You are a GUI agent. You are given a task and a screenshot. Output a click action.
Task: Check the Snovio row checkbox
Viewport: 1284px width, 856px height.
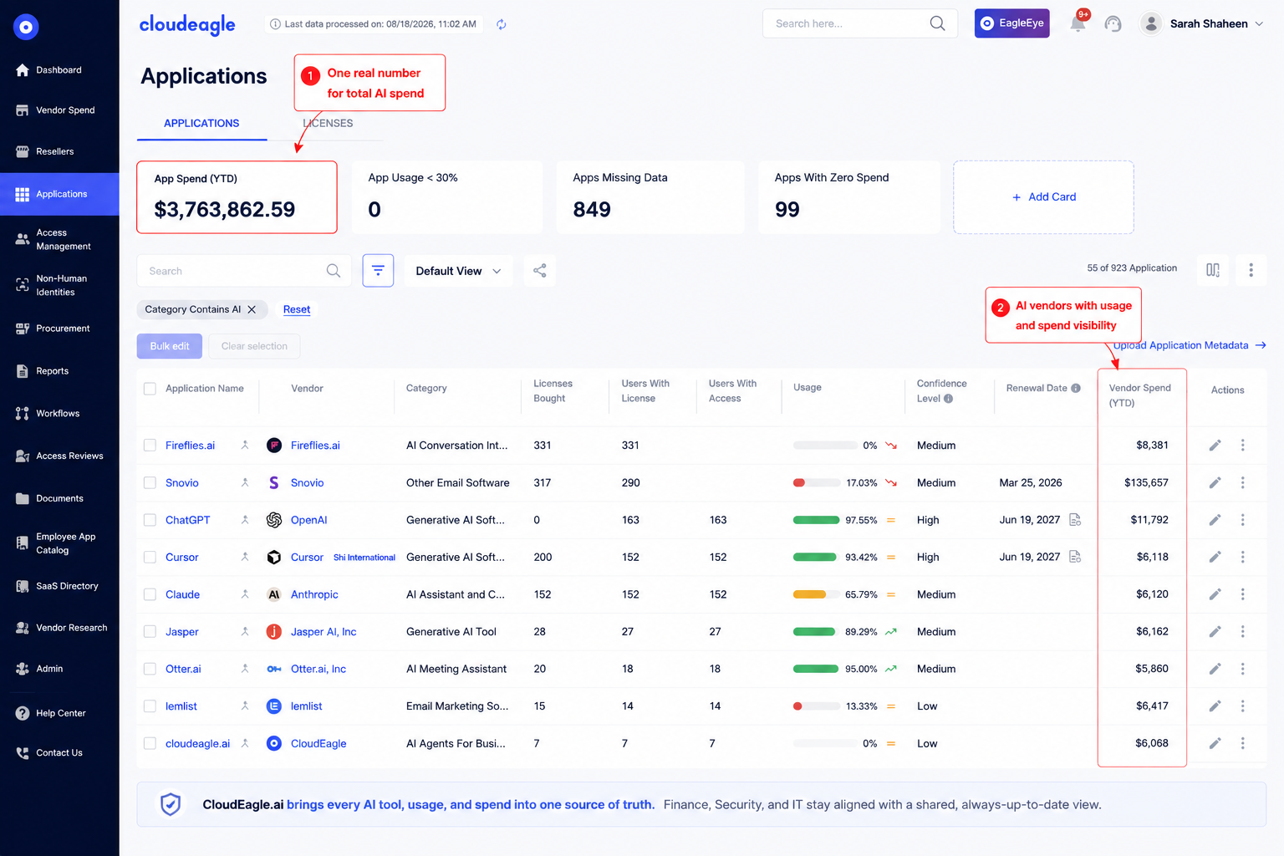(150, 482)
